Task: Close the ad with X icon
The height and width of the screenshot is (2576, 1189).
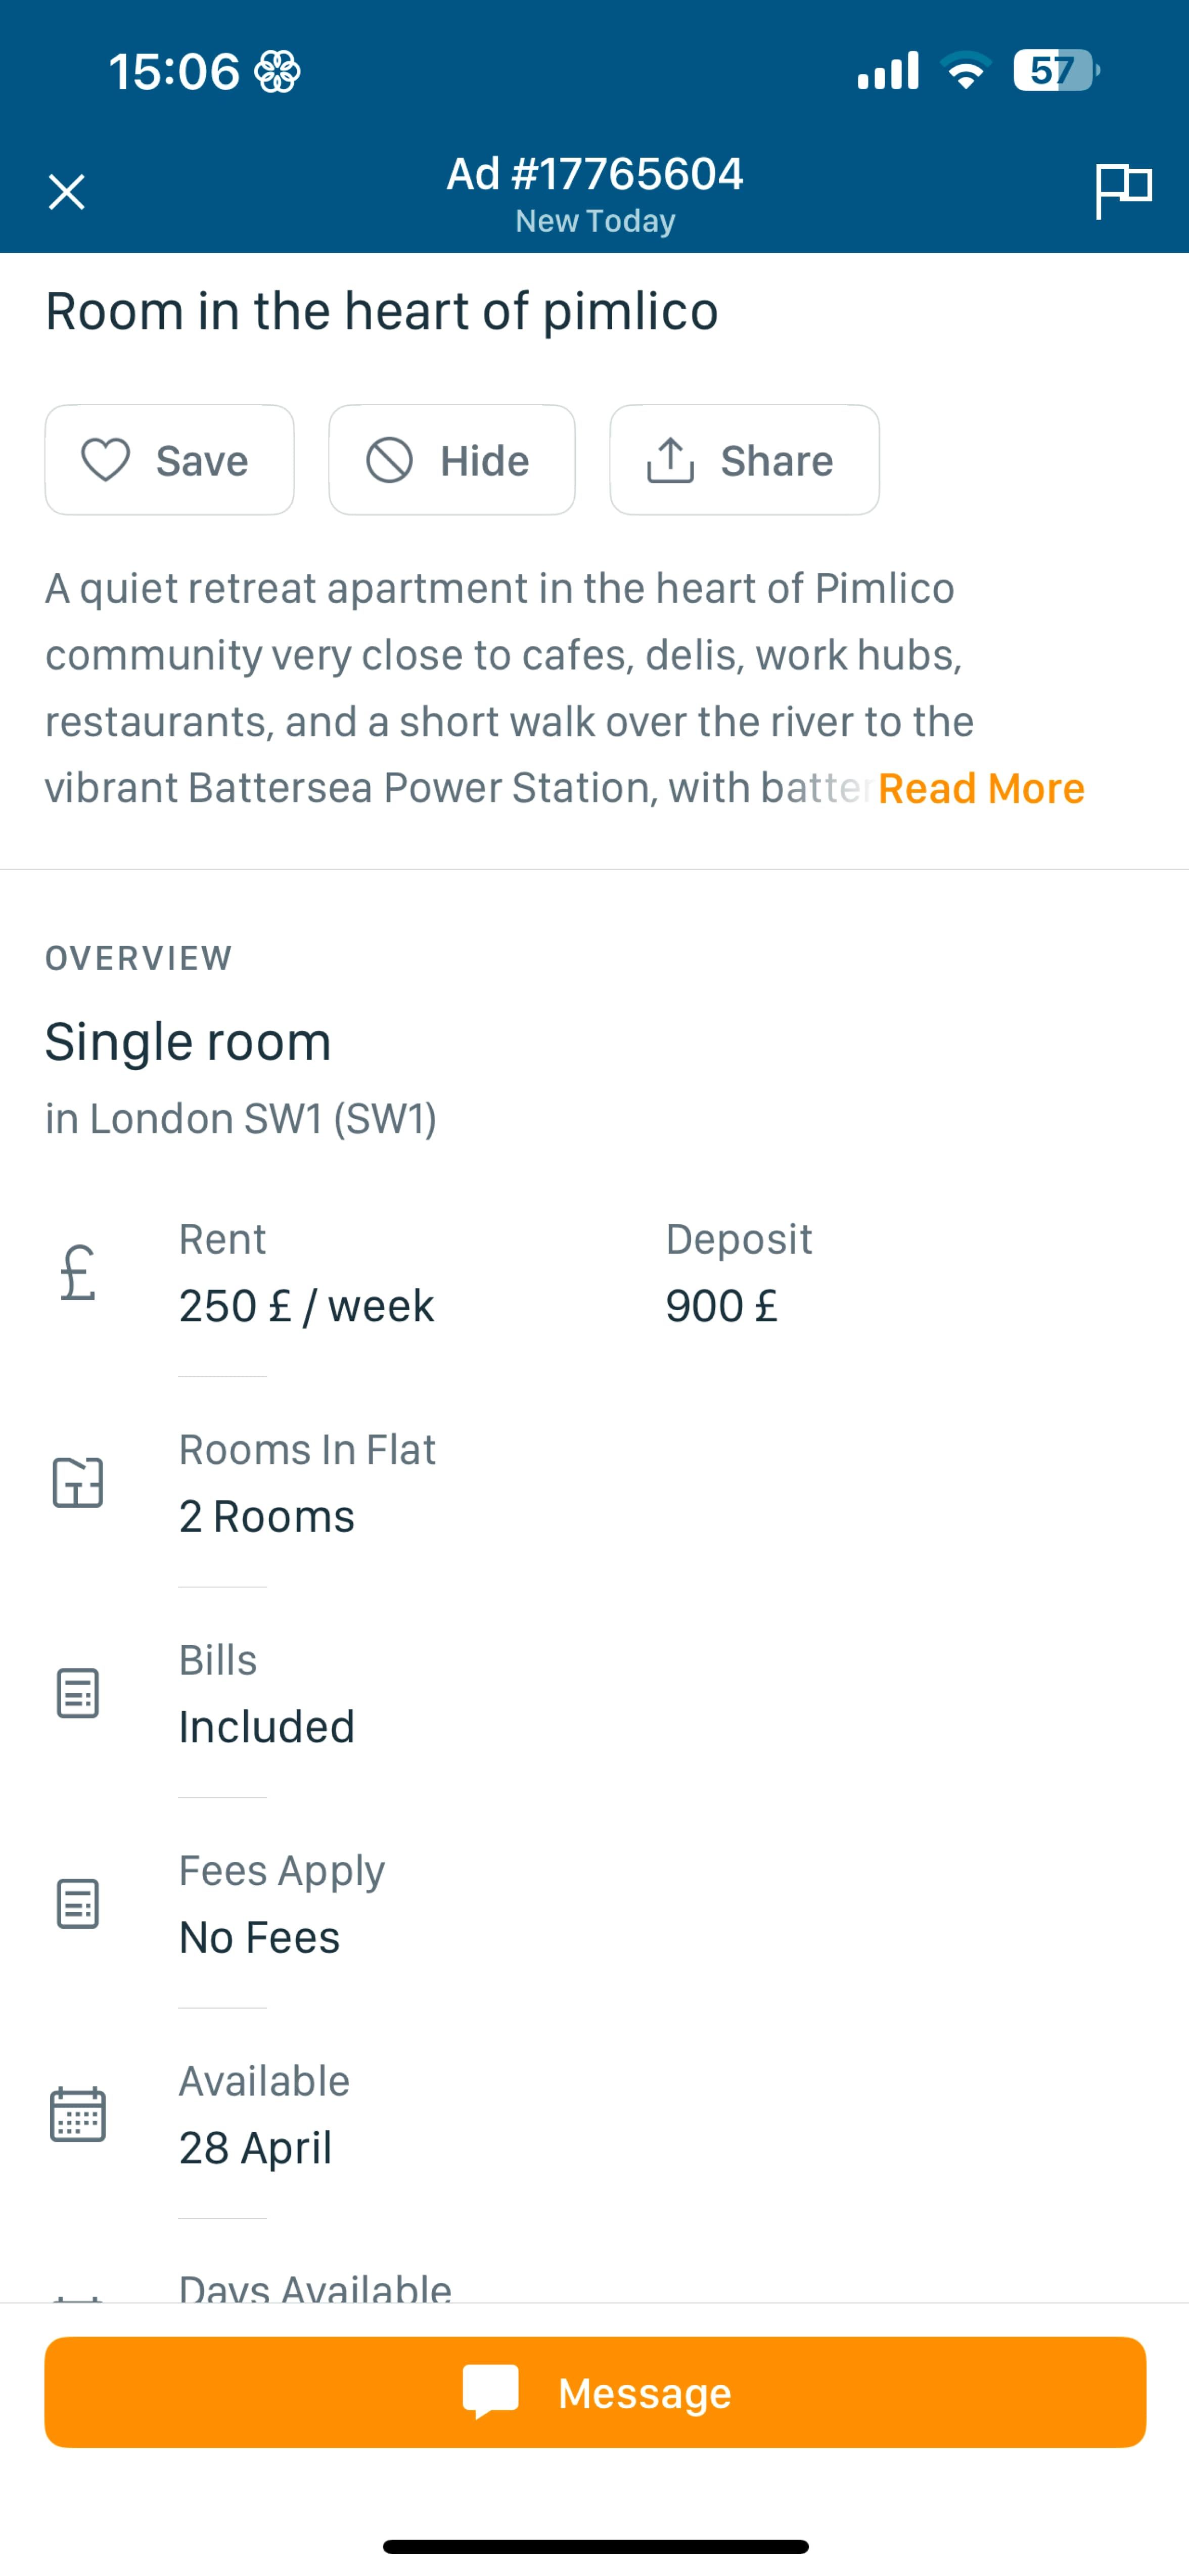Action: (67, 191)
